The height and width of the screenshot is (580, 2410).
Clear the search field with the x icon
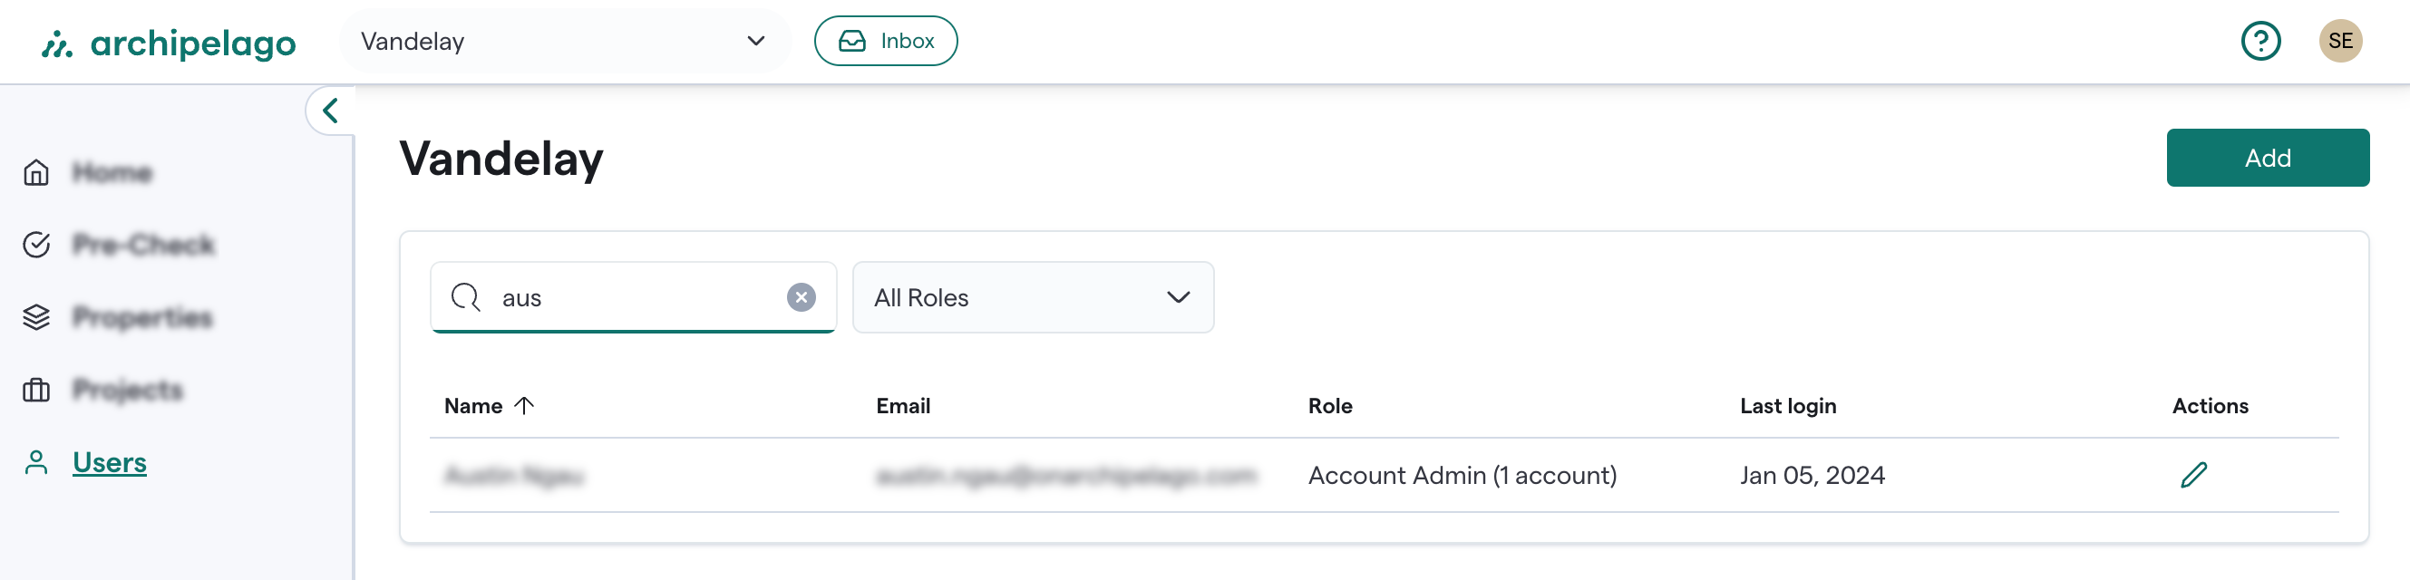pos(800,297)
